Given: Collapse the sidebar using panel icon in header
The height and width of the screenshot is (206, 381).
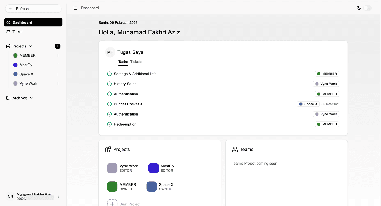Looking at the screenshot, I should click(75, 8).
